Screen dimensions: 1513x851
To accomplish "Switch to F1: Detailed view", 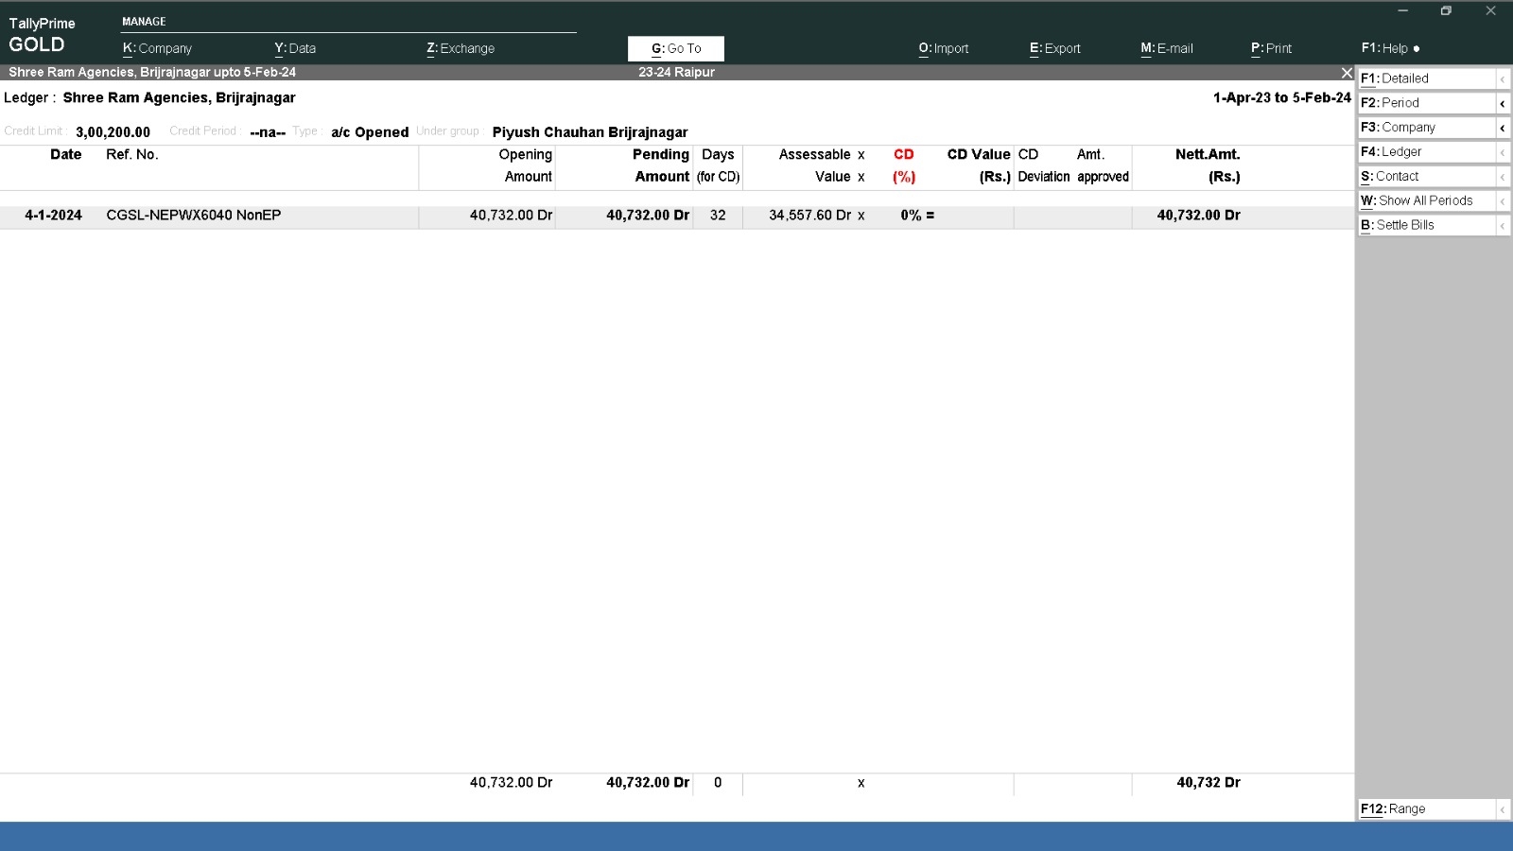I will [x=1426, y=78].
